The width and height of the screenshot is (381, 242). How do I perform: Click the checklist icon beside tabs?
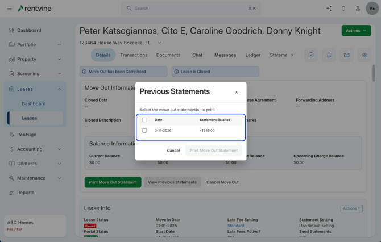tap(311, 55)
